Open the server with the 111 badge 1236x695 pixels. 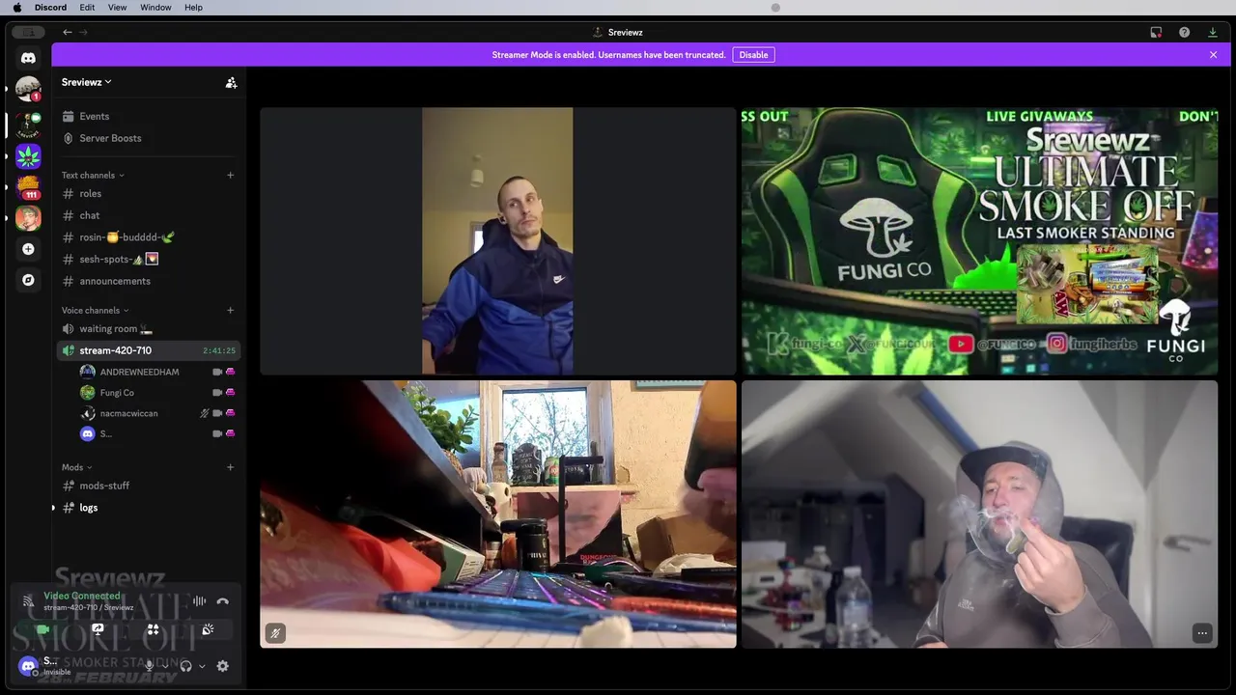[28, 186]
